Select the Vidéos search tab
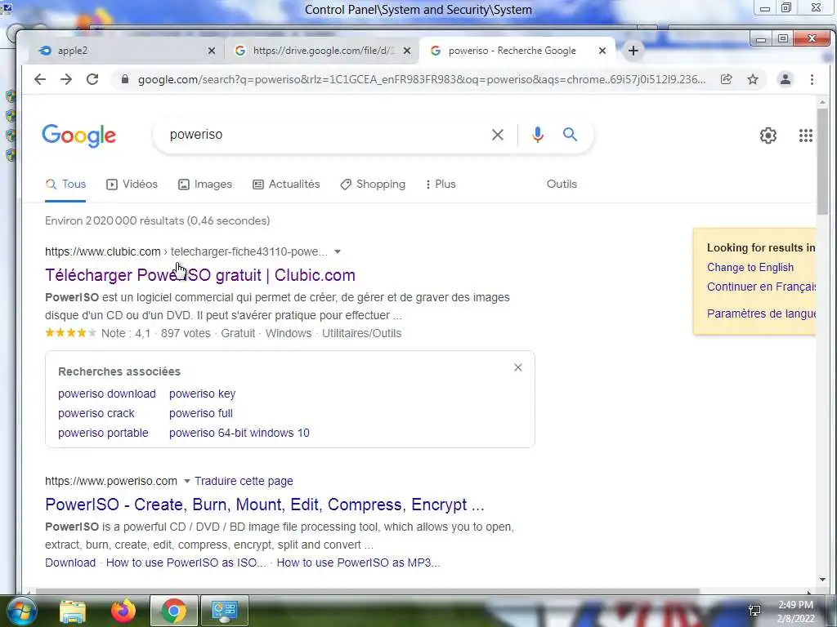This screenshot has width=837, height=627. coord(132,184)
